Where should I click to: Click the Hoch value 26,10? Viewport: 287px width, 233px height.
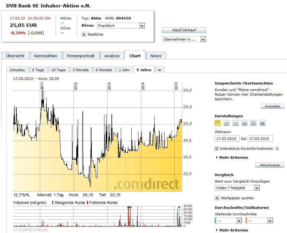[88, 195]
